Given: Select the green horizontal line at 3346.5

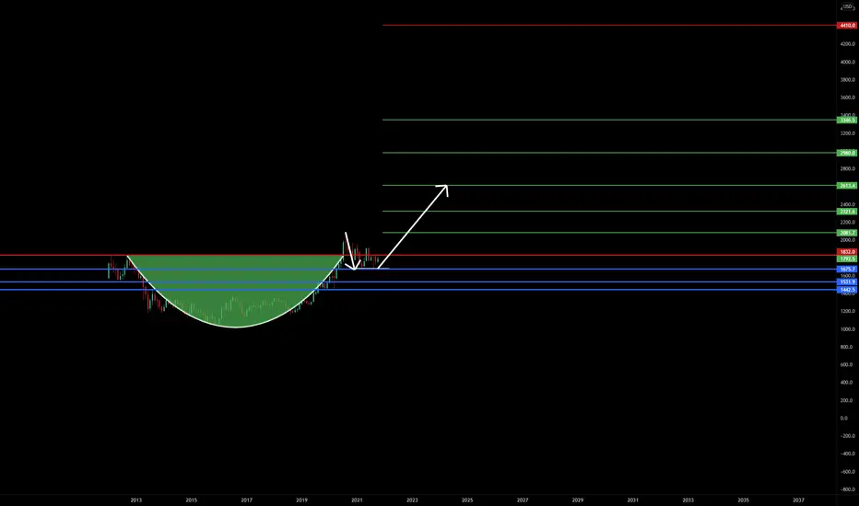Looking at the screenshot, I should 609,120.
